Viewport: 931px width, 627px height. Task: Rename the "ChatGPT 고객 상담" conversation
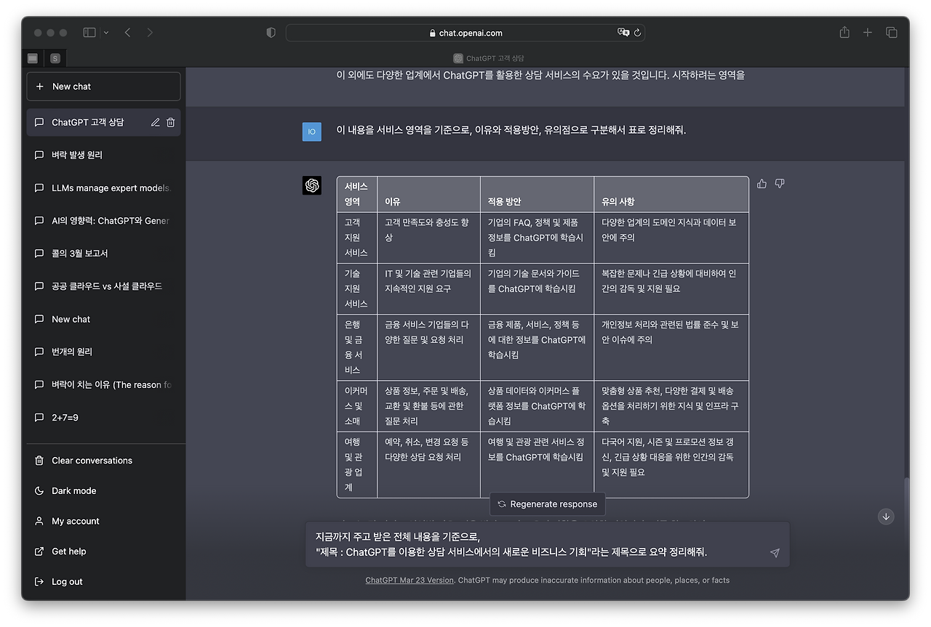tap(155, 122)
